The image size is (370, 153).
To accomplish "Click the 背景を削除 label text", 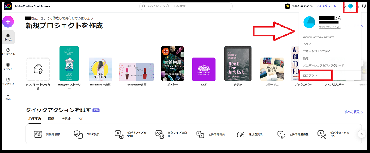I will coord(53,134).
